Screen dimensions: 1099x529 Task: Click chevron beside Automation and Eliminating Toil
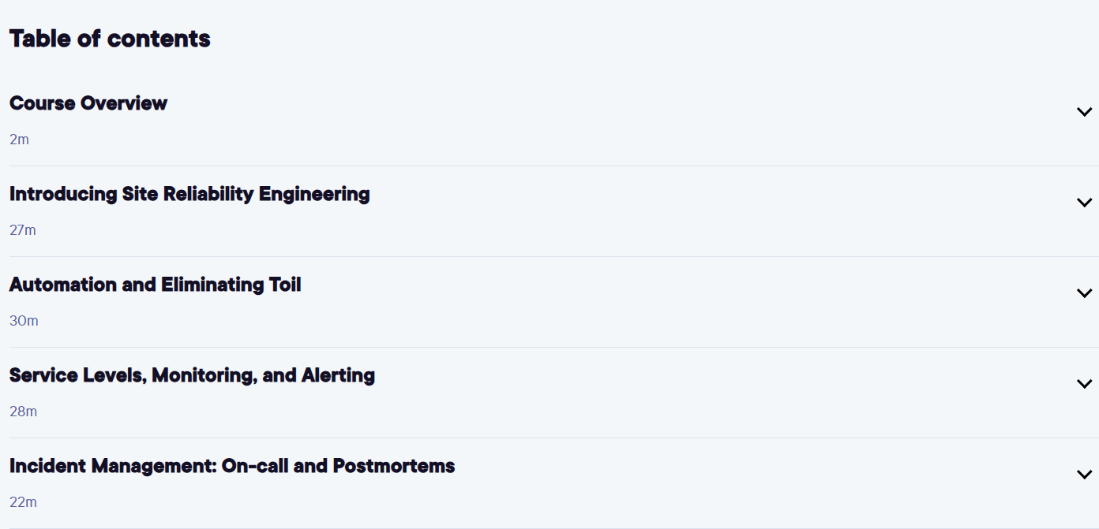(x=1084, y=293)
